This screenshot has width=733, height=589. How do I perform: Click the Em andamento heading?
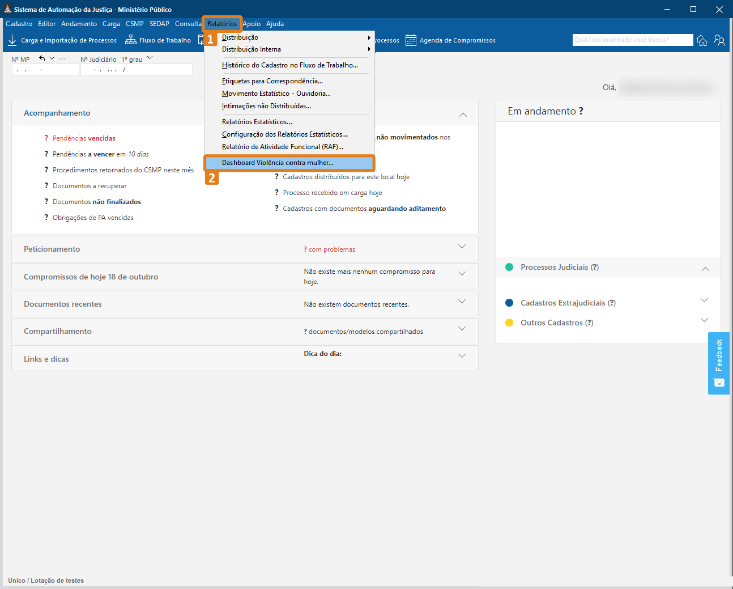point(546,111)
